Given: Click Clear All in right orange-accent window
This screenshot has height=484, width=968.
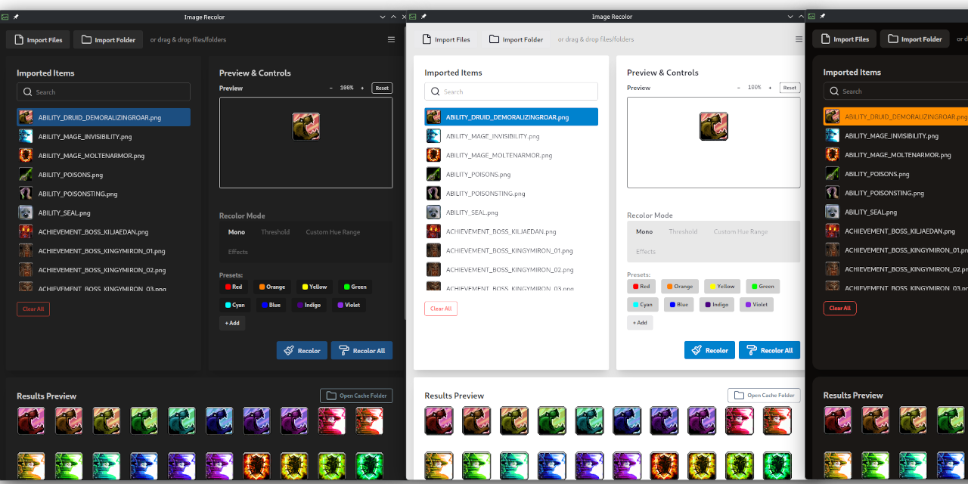Looking at the screenshot, I should coord(840,308).
